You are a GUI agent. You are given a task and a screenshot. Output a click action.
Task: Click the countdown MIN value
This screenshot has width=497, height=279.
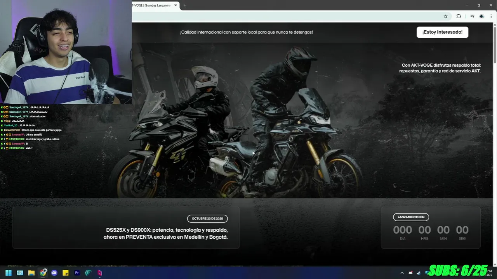(443, 230)
